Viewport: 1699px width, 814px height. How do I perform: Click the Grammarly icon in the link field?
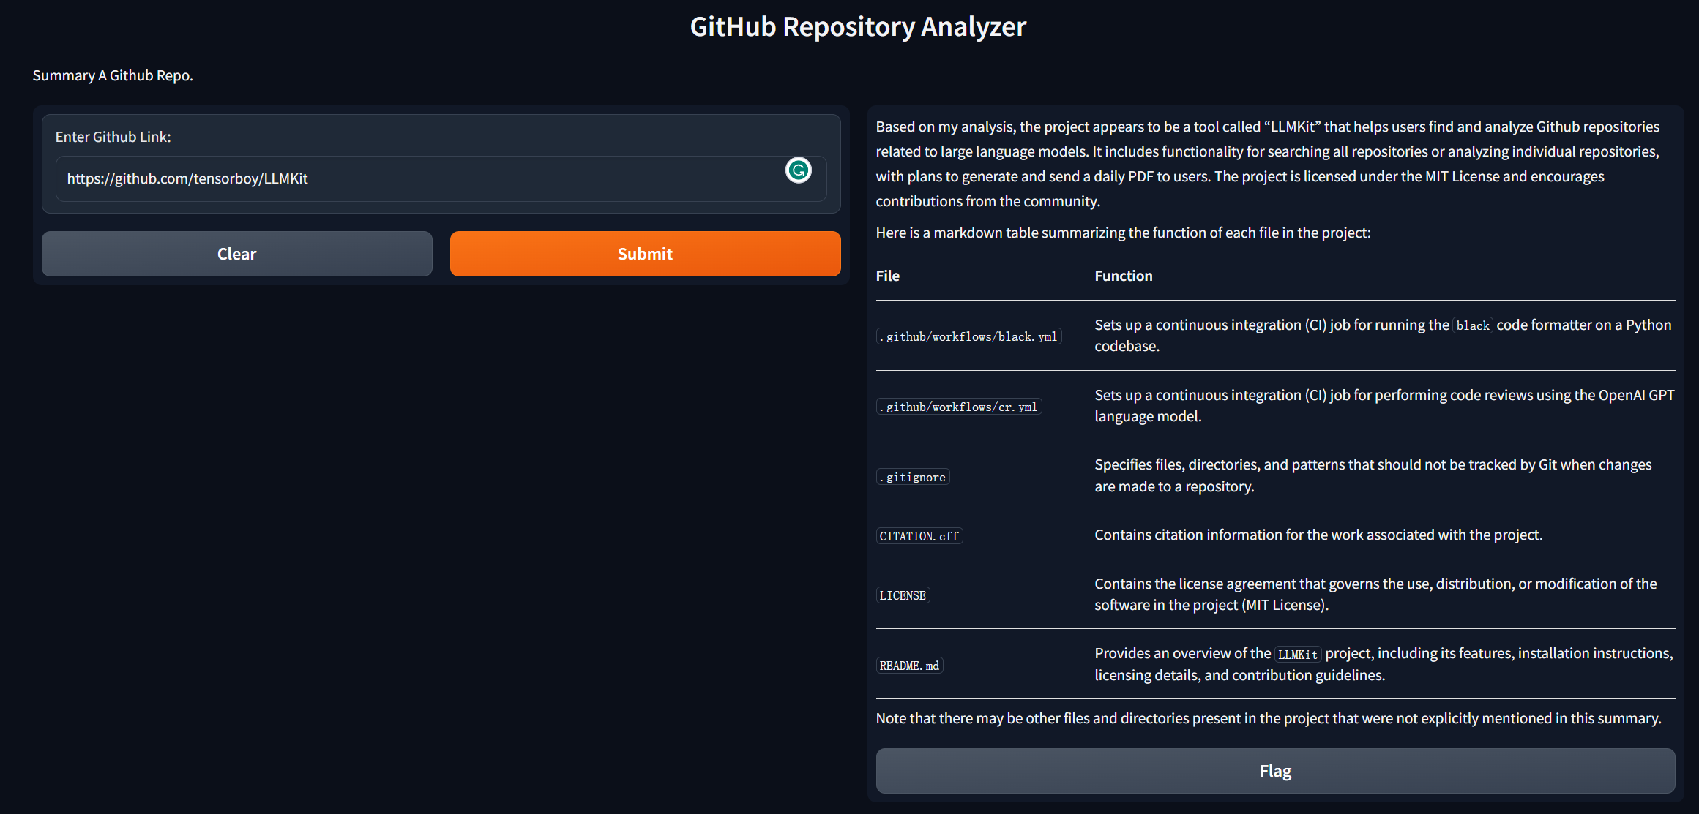point(798,170)
